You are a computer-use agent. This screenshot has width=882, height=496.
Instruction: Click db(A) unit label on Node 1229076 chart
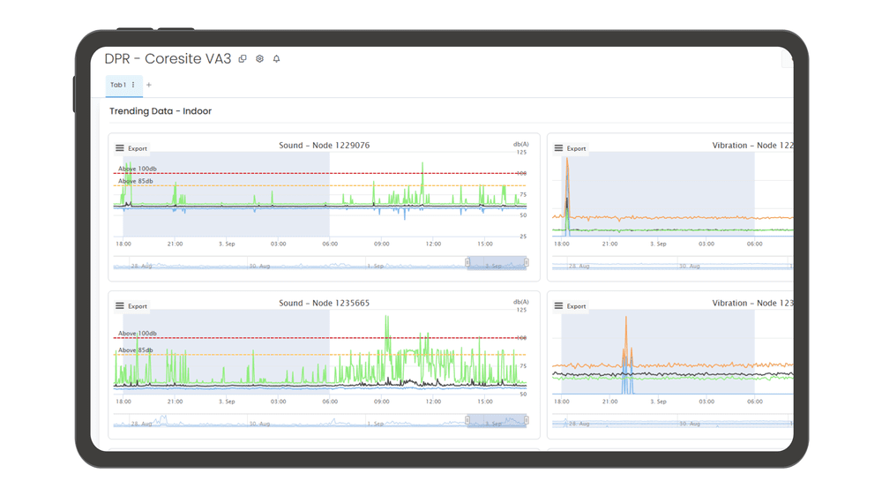tap(521, 144)
